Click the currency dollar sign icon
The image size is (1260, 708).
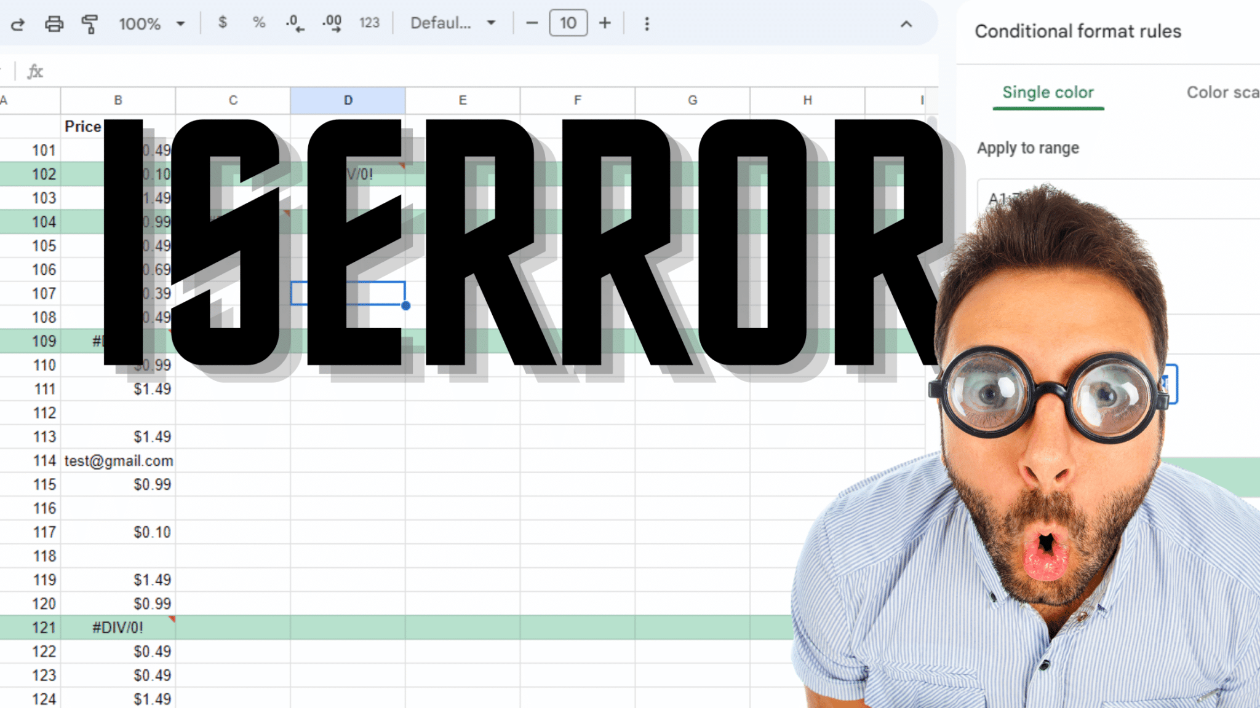[222, 23]
